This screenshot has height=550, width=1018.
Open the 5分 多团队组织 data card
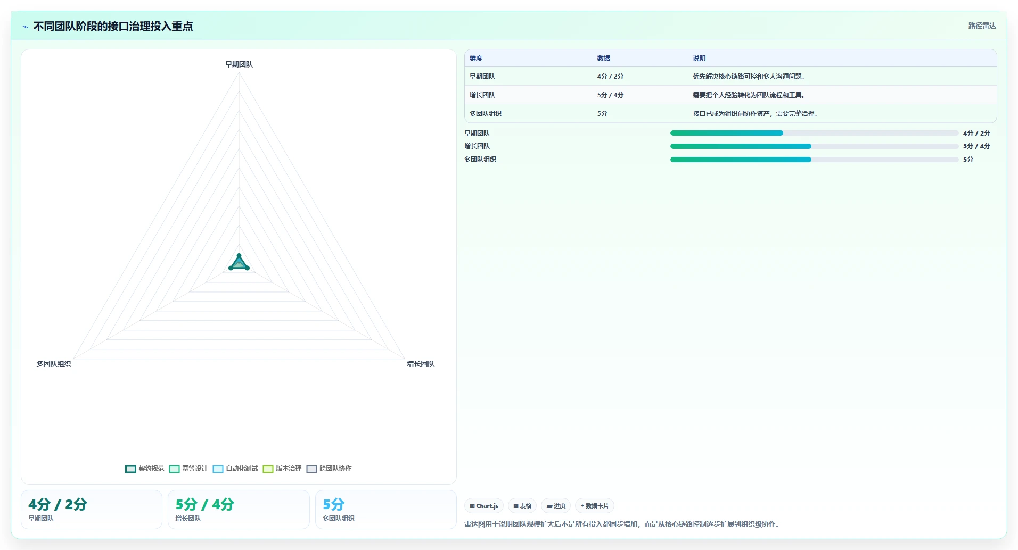[x=386, y=510]
